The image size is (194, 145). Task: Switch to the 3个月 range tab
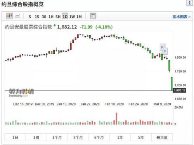pos(78,137)
